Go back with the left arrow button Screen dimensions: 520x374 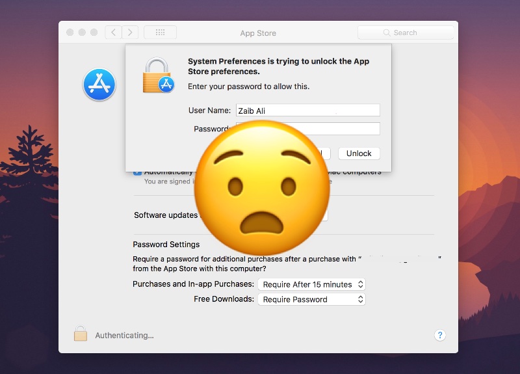point(113,32)
